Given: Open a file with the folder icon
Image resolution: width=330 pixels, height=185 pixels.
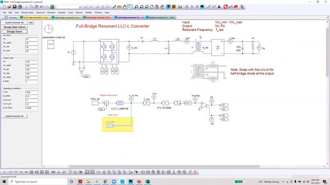Looking at the screenshot, I should pos(9,7).
